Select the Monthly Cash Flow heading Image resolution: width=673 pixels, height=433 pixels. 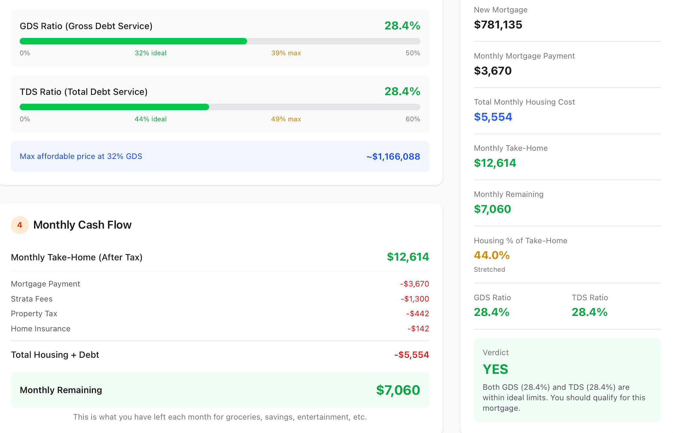click(82, 225)
